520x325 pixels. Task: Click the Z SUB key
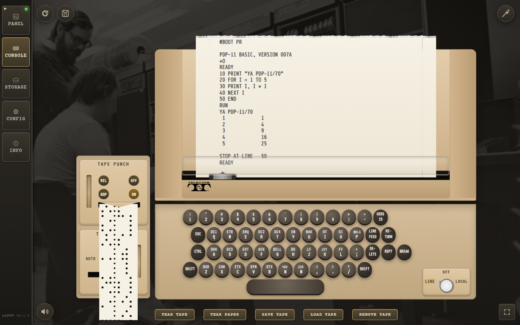click(x=206, y=269)
